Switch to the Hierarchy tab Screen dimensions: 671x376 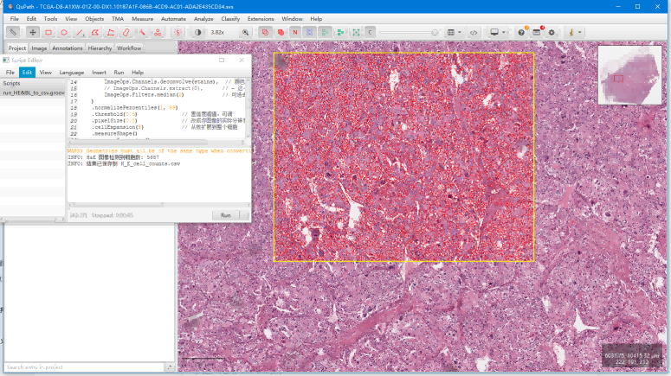(x=100, y=48)
